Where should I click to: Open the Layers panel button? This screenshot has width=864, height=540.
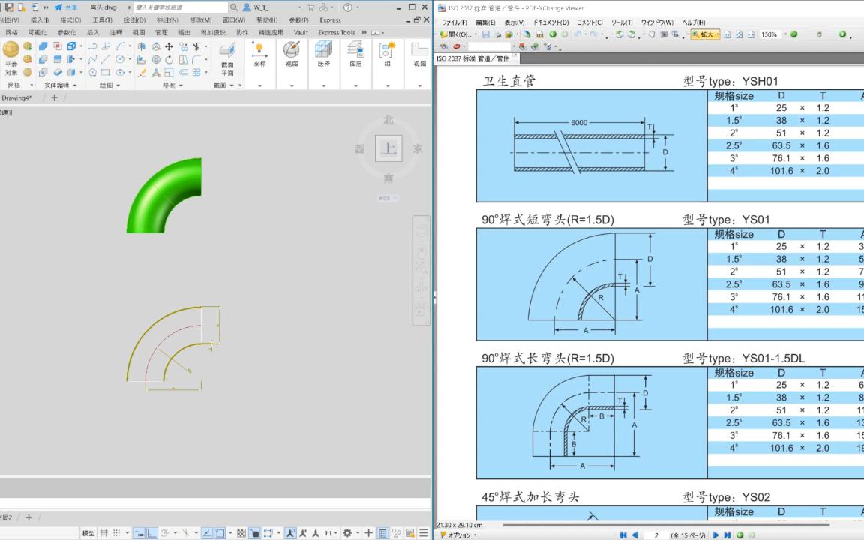355,54
